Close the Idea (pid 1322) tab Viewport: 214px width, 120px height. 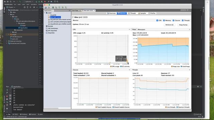94,10
